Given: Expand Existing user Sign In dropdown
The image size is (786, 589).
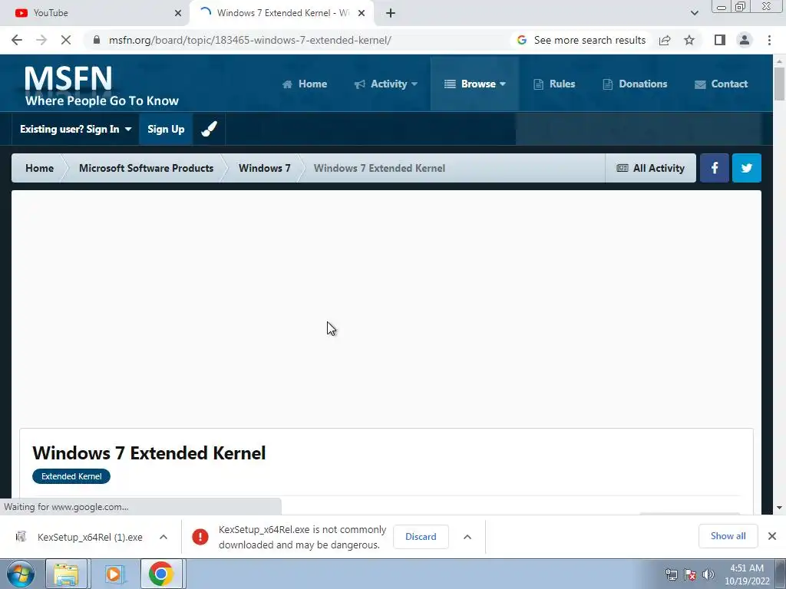Looking at the screenshot, I should (76, 129).
